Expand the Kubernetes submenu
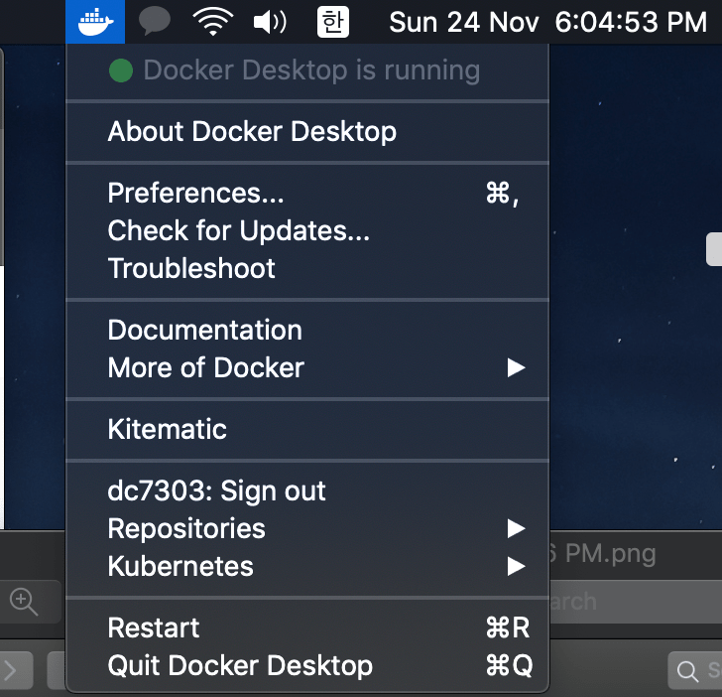The image size is (722, 697). point(307,566)
